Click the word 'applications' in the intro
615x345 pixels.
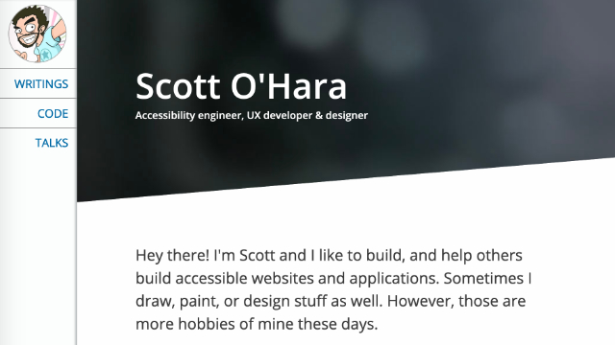pos(393,279)
